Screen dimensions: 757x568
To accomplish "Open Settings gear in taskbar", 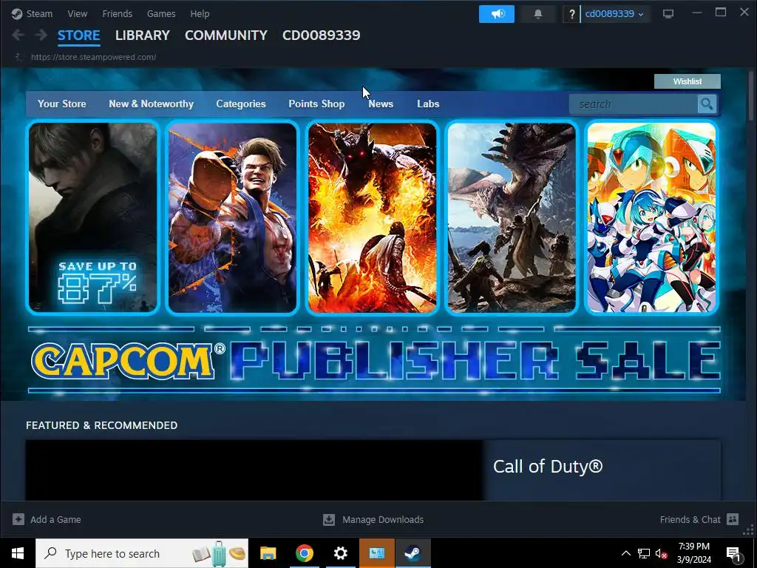I will coord(340,553).
